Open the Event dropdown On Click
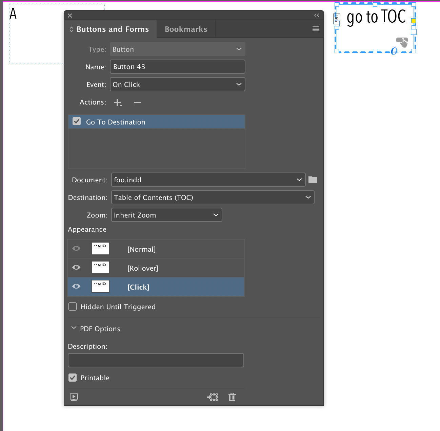The width and height of the screenshot is (440, 431). (x=177, y=85)
